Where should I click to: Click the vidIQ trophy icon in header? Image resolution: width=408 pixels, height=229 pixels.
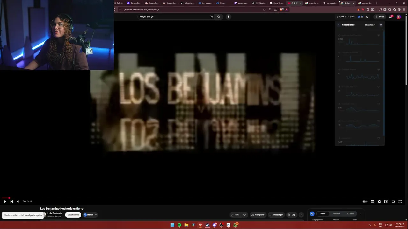tap(367, 17)
